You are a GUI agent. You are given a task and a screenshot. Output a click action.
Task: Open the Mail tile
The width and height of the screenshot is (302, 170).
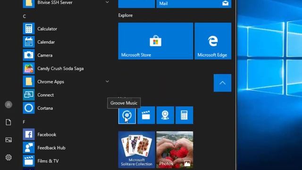[x=194, y=4]
